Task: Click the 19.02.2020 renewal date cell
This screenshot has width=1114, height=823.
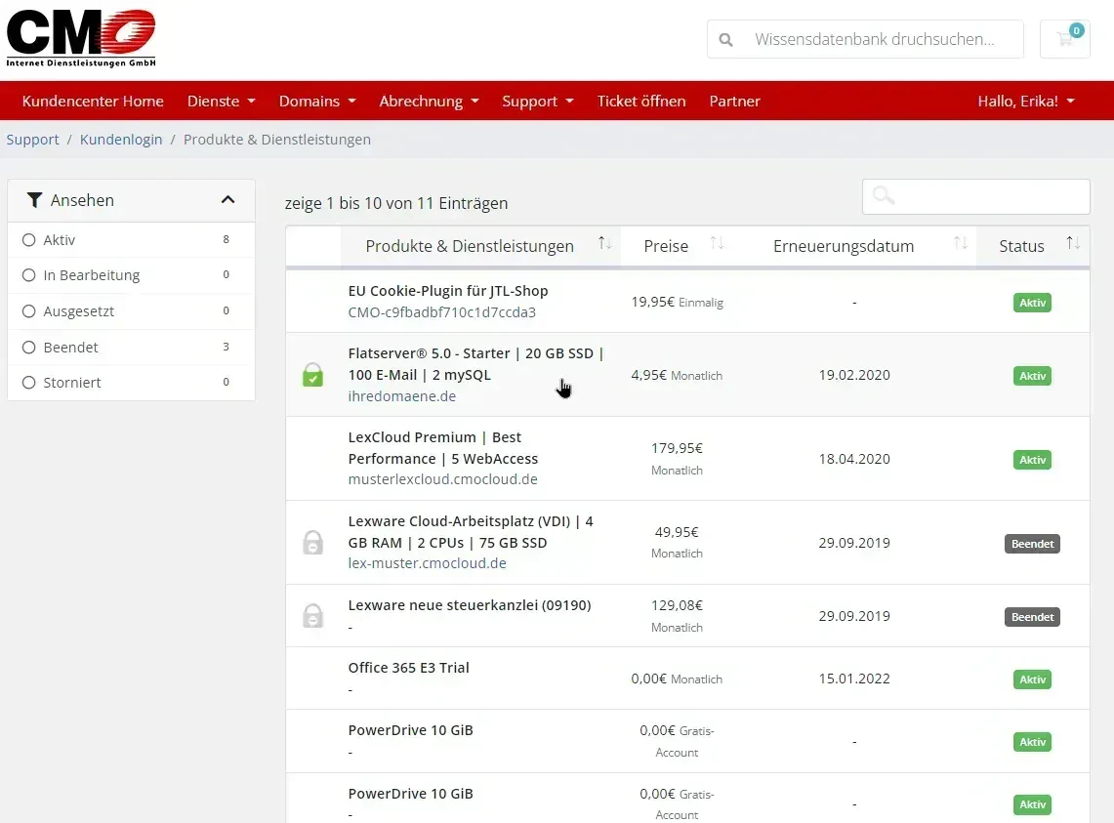Action: [854, 375]
